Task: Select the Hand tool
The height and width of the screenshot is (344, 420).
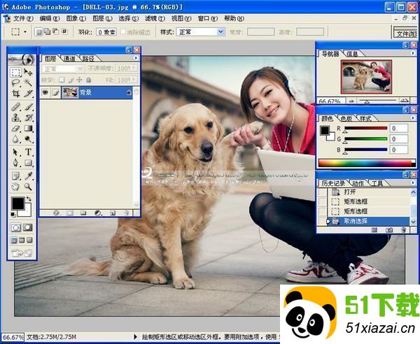Action: (x=15, y=187)
